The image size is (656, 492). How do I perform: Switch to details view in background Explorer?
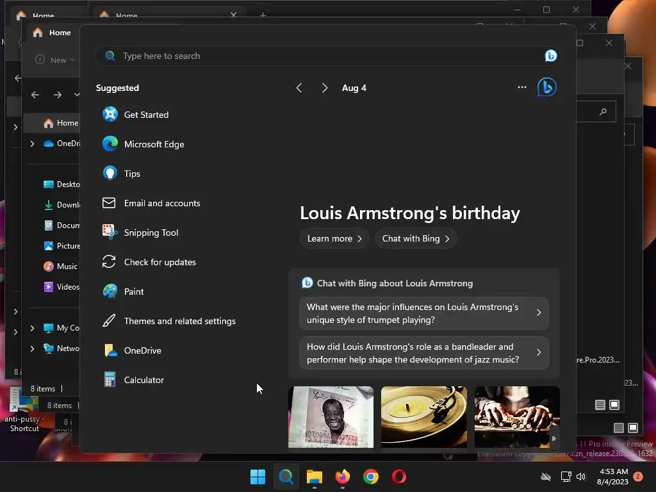(x=600, y=405)
